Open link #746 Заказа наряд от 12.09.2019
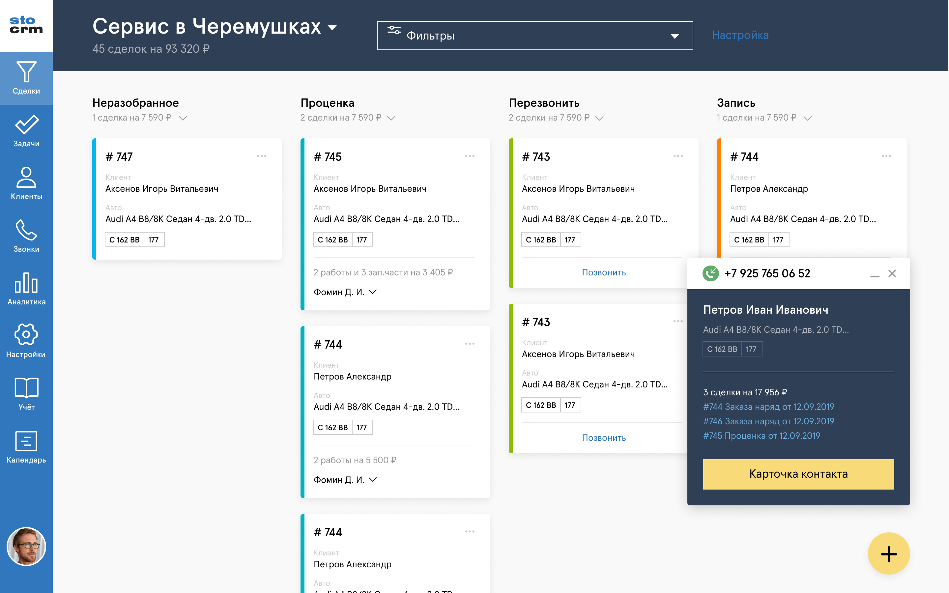Viewport: 949px width, 593px height. tap(768, 421)
